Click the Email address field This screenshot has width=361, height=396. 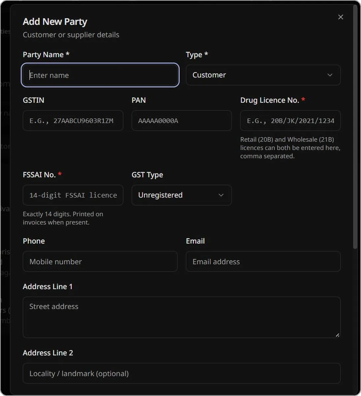tap(263, 262)
